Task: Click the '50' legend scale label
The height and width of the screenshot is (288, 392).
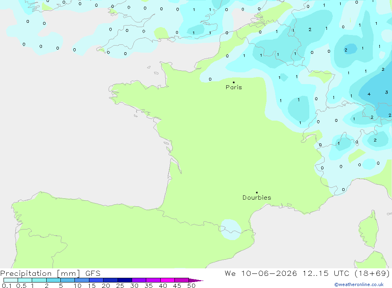Action: pyautogui.click(x=192, y=286)
